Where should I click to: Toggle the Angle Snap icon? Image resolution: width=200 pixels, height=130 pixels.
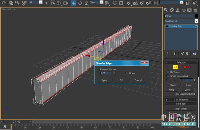(x=135, y=3)
